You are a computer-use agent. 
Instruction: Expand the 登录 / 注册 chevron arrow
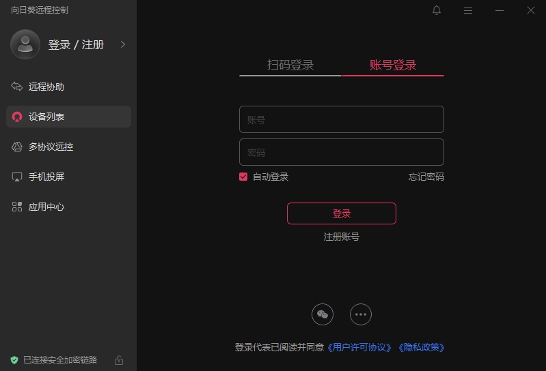tap(122, 44)
